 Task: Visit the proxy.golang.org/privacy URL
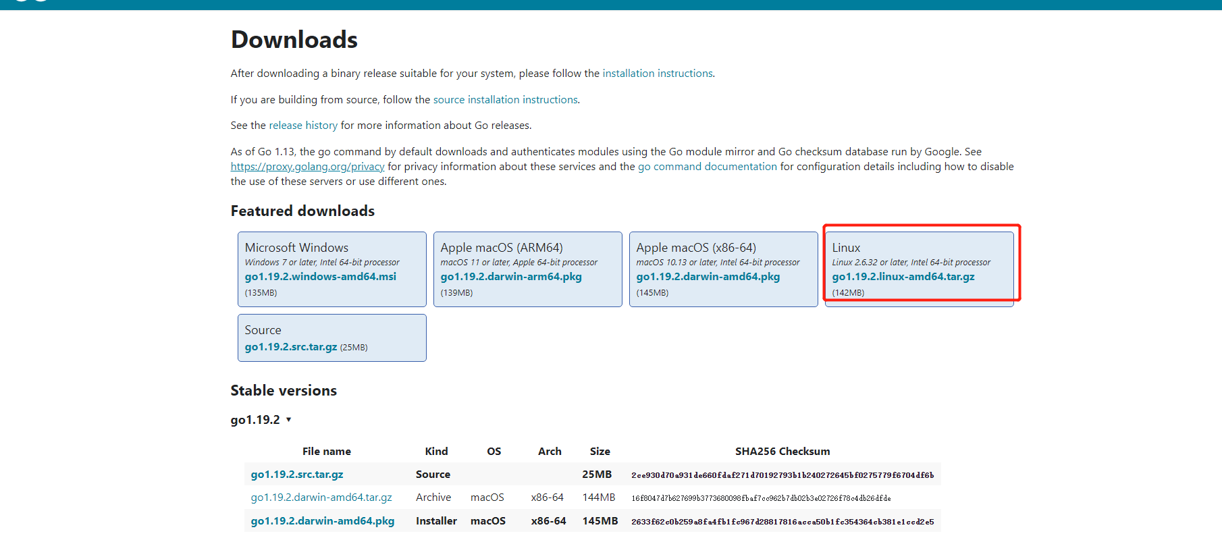(x=307, y=166)
